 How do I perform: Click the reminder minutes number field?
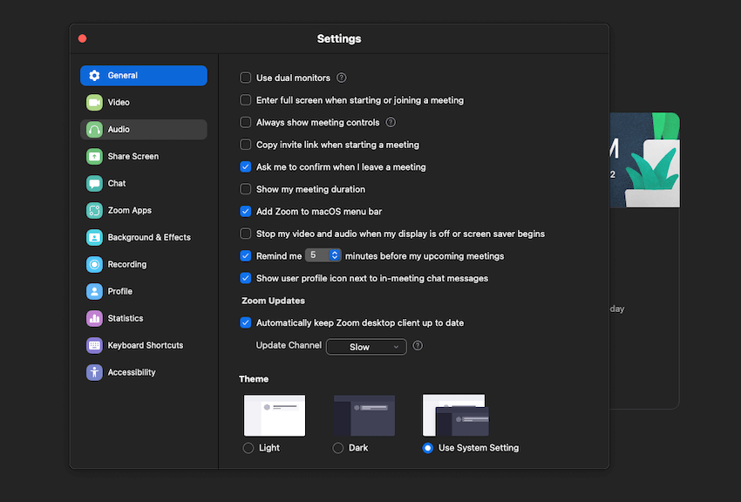click(x=316, y=256)
